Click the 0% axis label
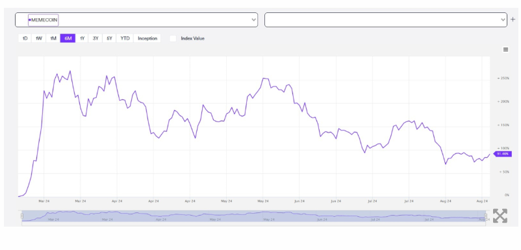This screenshot has width=521, height=250. [507, 195]
